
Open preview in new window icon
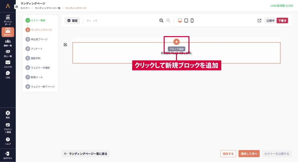click(x=259, y=21)
